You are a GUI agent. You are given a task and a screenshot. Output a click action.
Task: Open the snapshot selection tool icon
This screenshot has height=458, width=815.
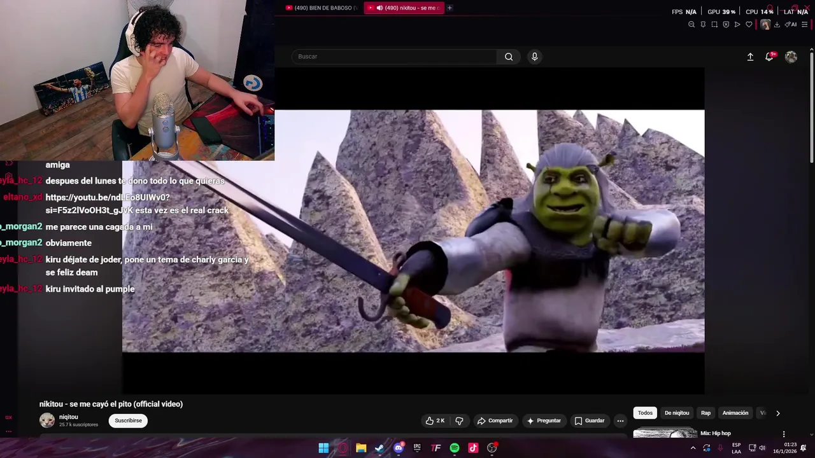click(x=714, y=25)
